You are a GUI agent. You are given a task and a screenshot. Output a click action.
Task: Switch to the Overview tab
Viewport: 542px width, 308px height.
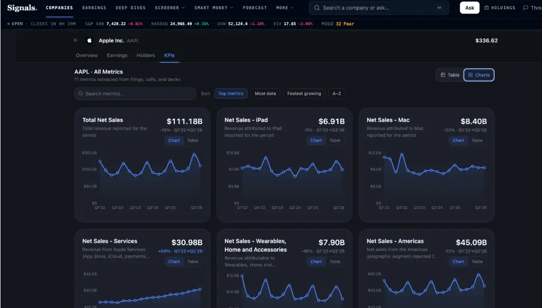[87, 55]
